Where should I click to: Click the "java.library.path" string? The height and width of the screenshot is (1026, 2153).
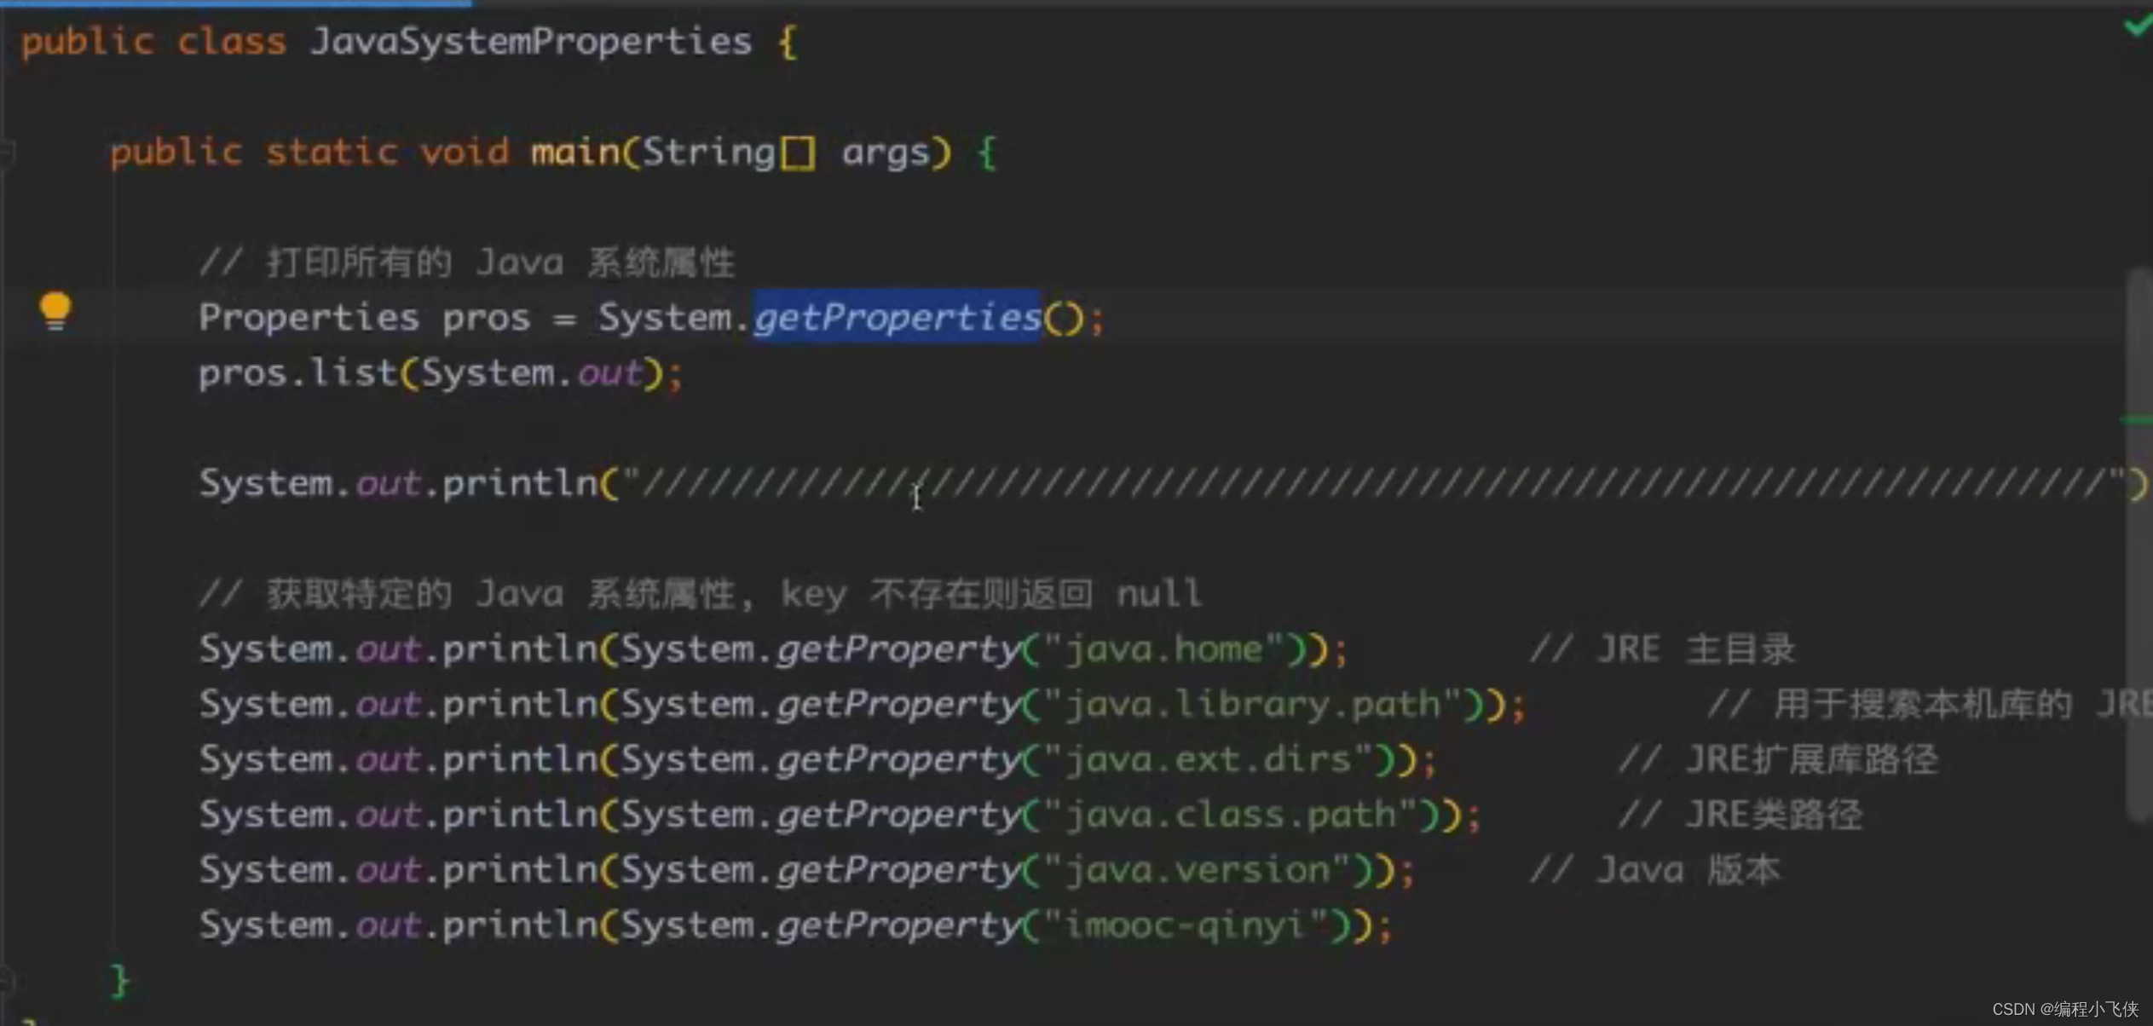[1252, 705]
